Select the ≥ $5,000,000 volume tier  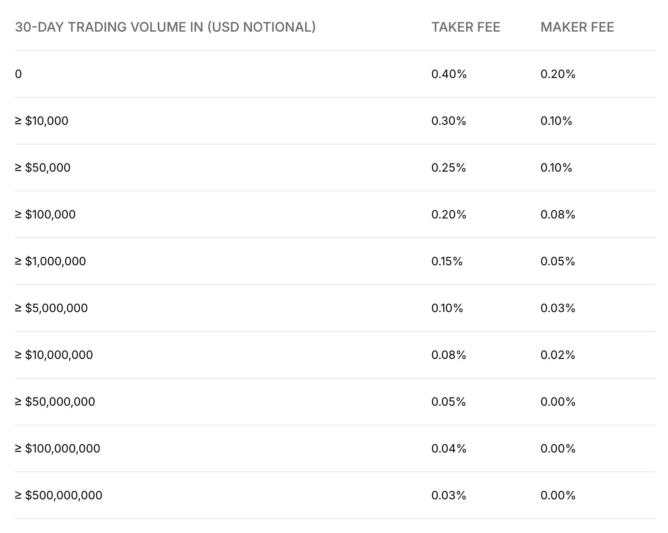coord(51,308)
